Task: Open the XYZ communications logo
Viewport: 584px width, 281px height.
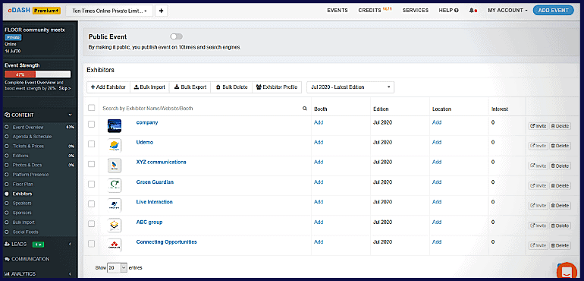Action: [115, 166]
